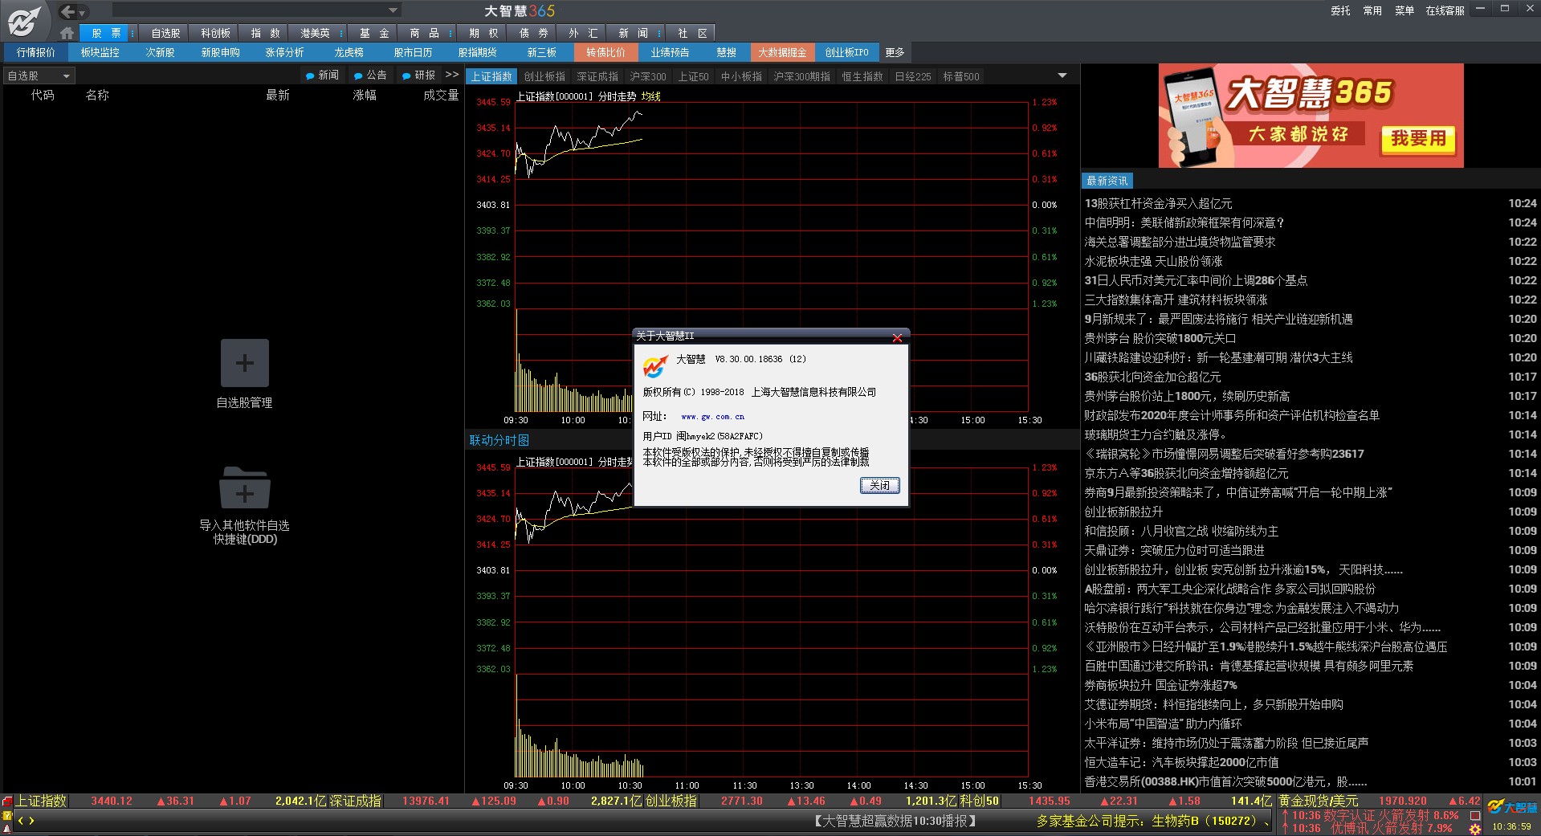Click the 自选股管理 plus icon

pyautogui.click(x=245, y=363)
